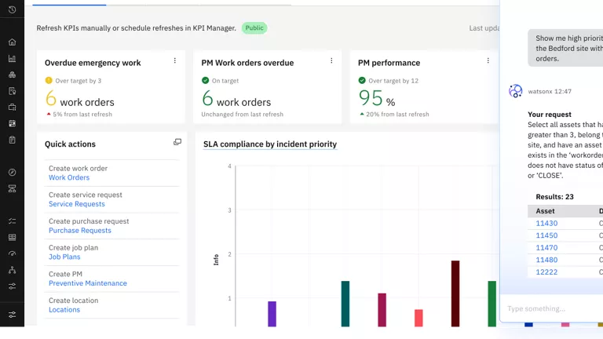The image size is (603, 339).
Task: Click the 'Type something...' chat input
Action: (x=550, y=308)
